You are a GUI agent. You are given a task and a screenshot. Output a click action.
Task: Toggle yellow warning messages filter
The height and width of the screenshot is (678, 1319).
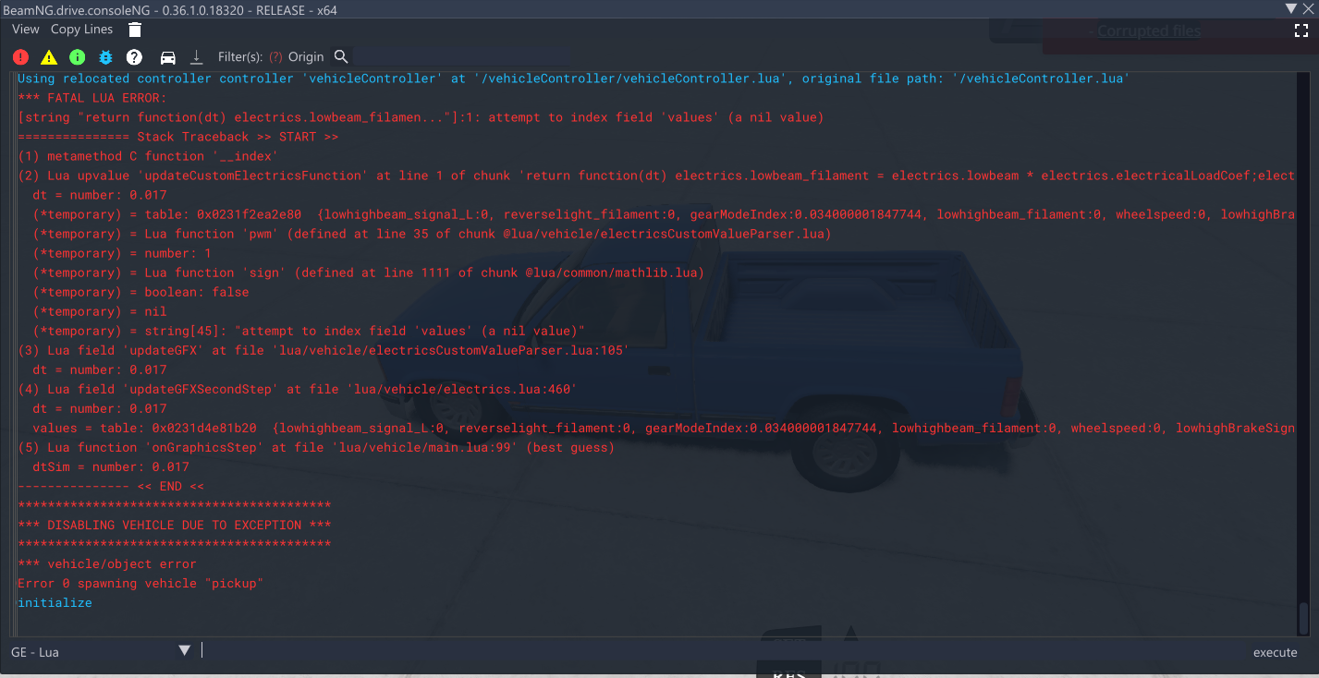point(49,56)
